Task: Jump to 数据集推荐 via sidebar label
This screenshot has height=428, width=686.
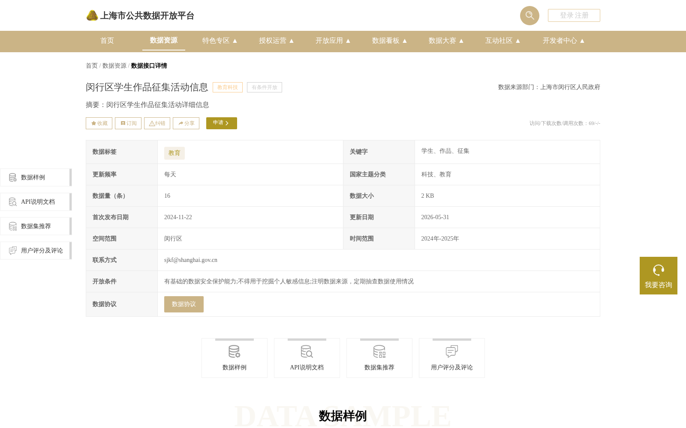Action: pos(36,226)
